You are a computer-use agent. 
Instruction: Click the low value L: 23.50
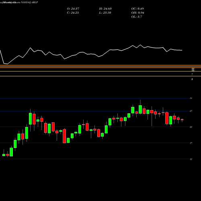(x=105, y=13)
